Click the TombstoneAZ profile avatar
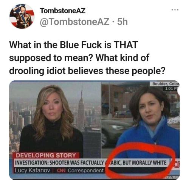Screen dimensions: 189x180 22,16
